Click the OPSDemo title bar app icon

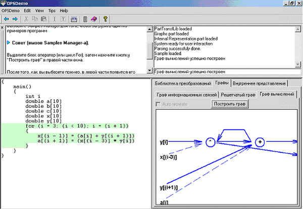pyautogui.click(x=3, y=3)
